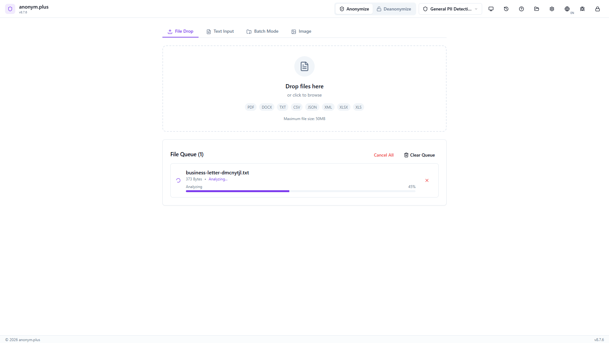This screenshot has width=609, height=343.
Task: Open help using the question mark icon
Action: click(521, 9)
